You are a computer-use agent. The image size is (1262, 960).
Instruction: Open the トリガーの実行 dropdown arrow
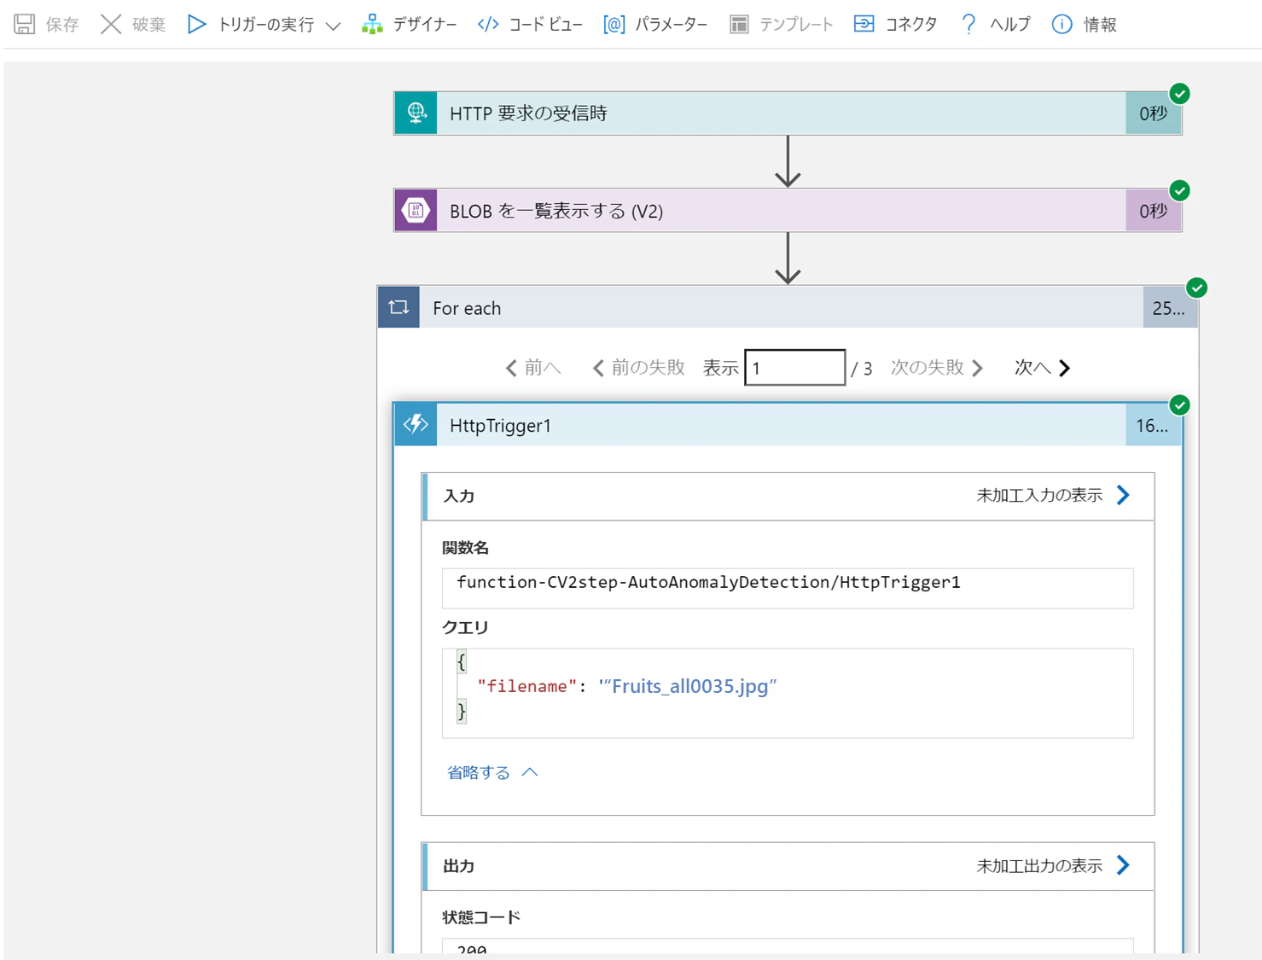(334, 26)
